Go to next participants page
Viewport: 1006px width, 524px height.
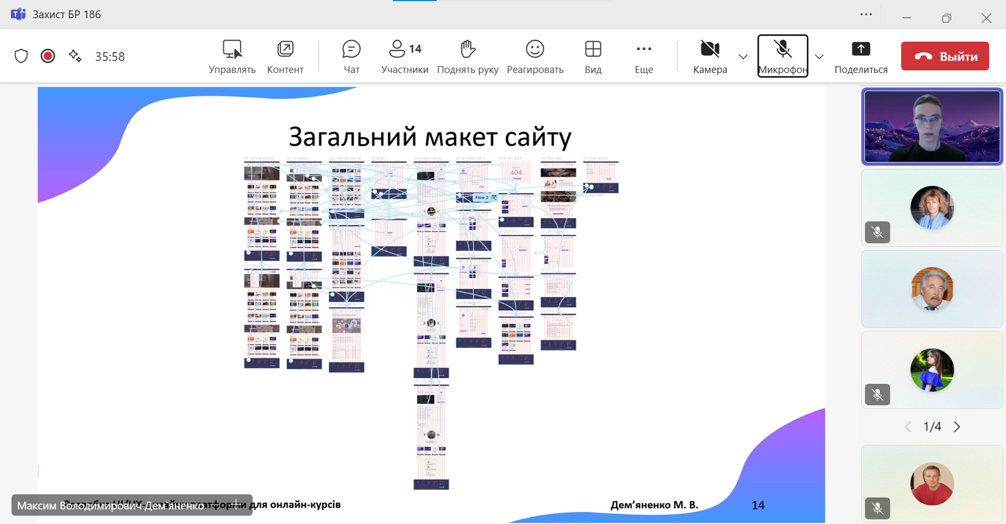point(957,427)
